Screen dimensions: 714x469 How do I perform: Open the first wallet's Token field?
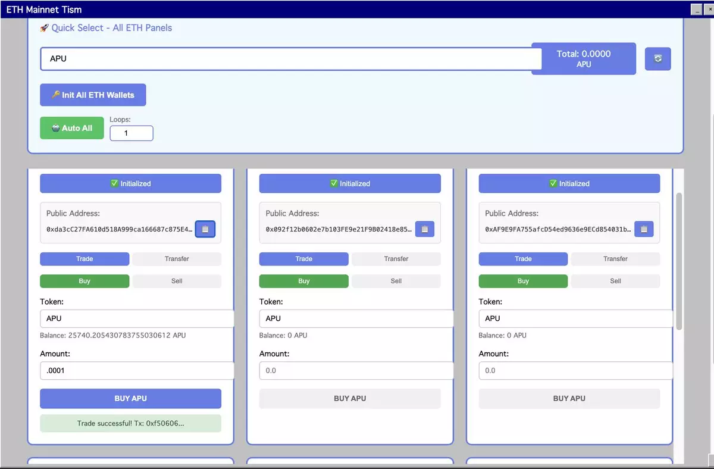137,318
